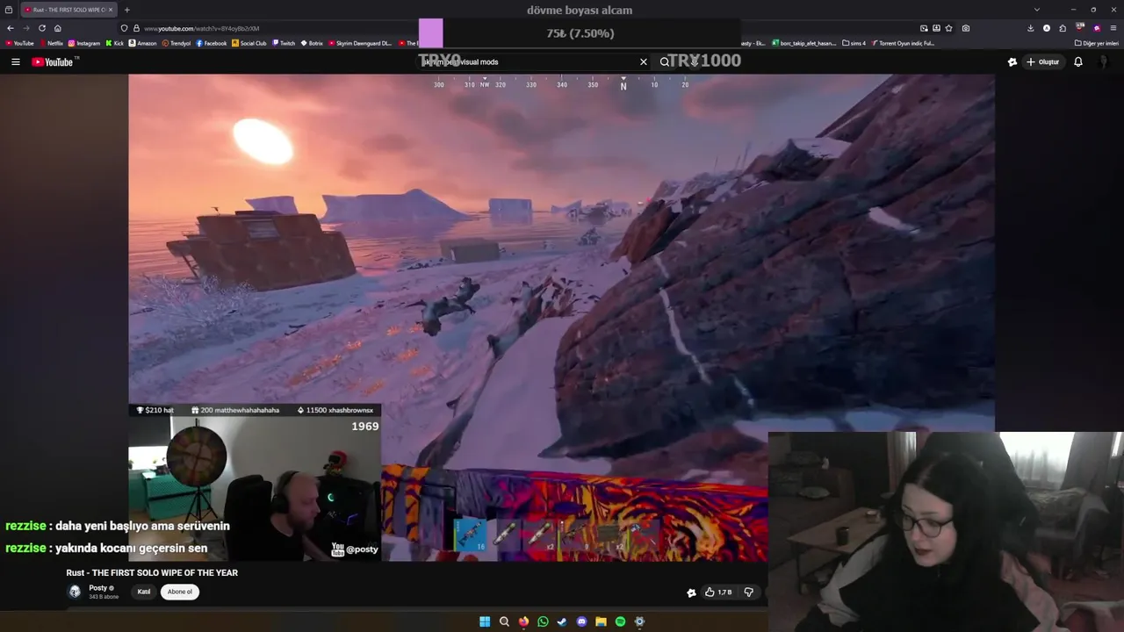
Task: Click the browser forward arrow
Action: pos(26,28)
